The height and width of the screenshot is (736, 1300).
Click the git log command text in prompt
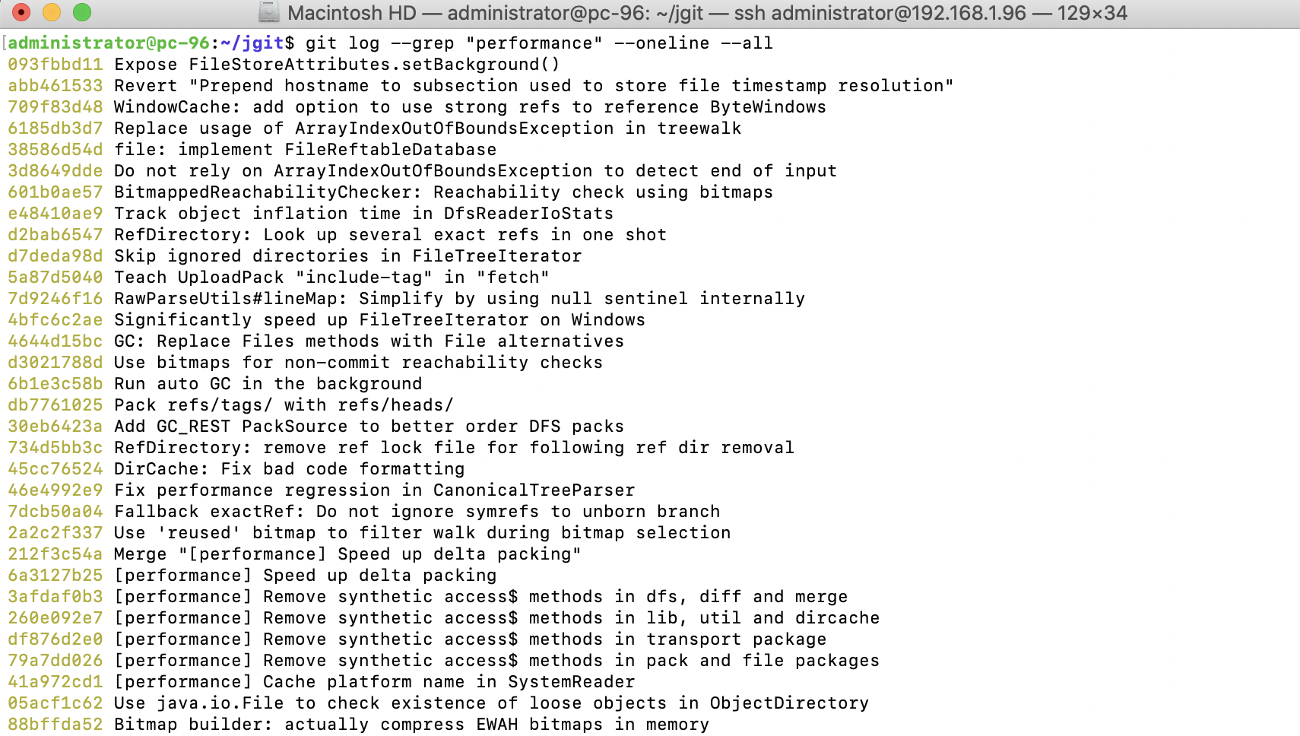click(x=539, y=43)
